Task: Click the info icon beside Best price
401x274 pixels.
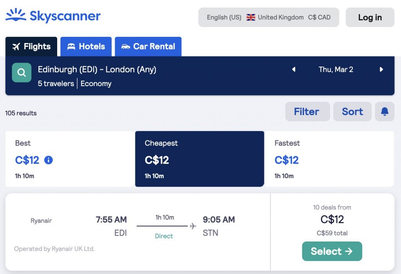Action: tap(49, 160)
